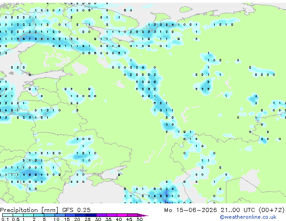Click the '30' legend scale value

(98, 219)
